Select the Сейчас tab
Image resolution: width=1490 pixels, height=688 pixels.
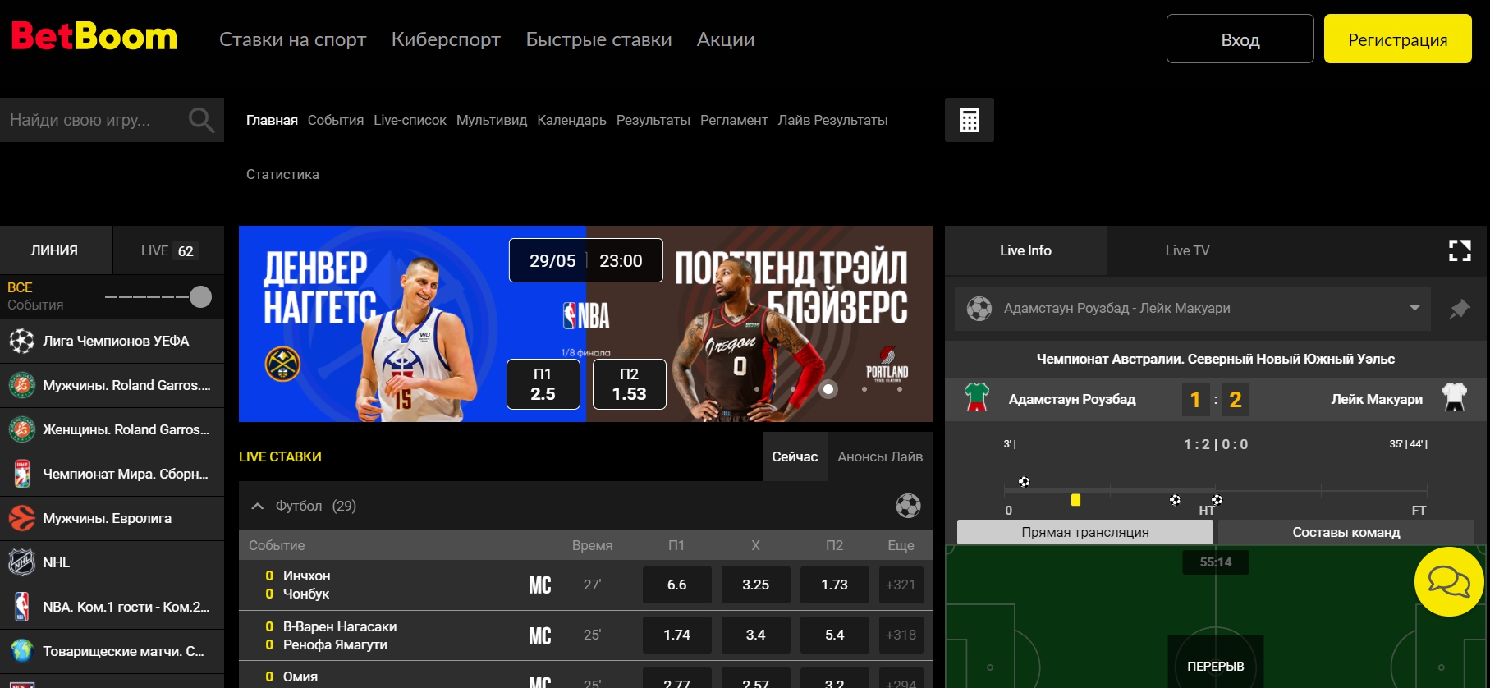click(x=795, y=456)
